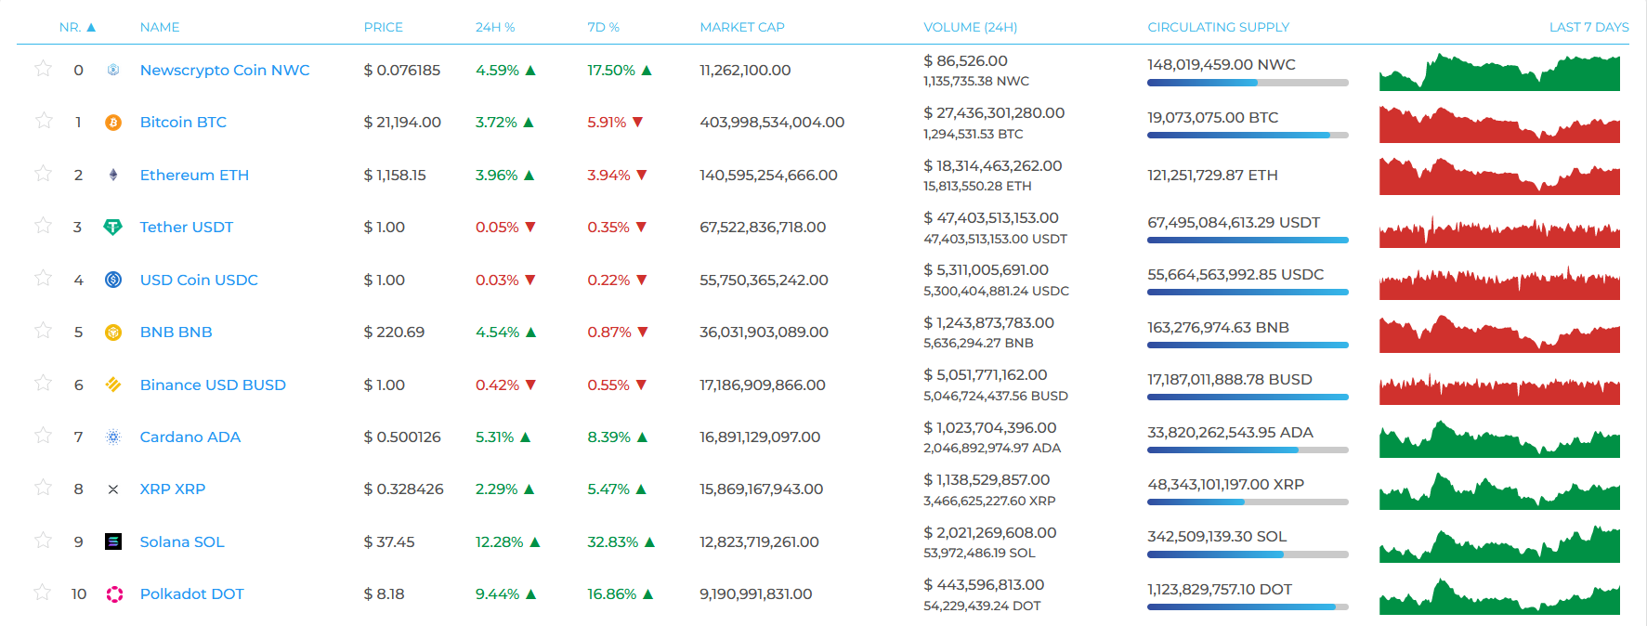1647x626 pixels.
Task: Toggle the Polkadot favorite star
Action: (x=43, y=593)
